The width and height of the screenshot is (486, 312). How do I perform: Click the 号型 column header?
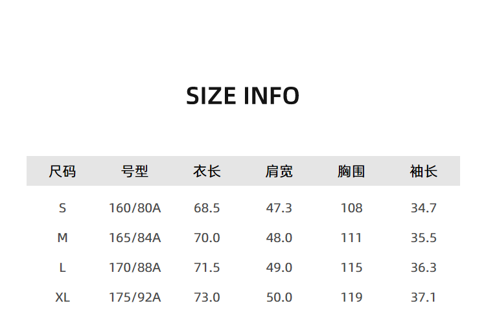pos(135,172)
